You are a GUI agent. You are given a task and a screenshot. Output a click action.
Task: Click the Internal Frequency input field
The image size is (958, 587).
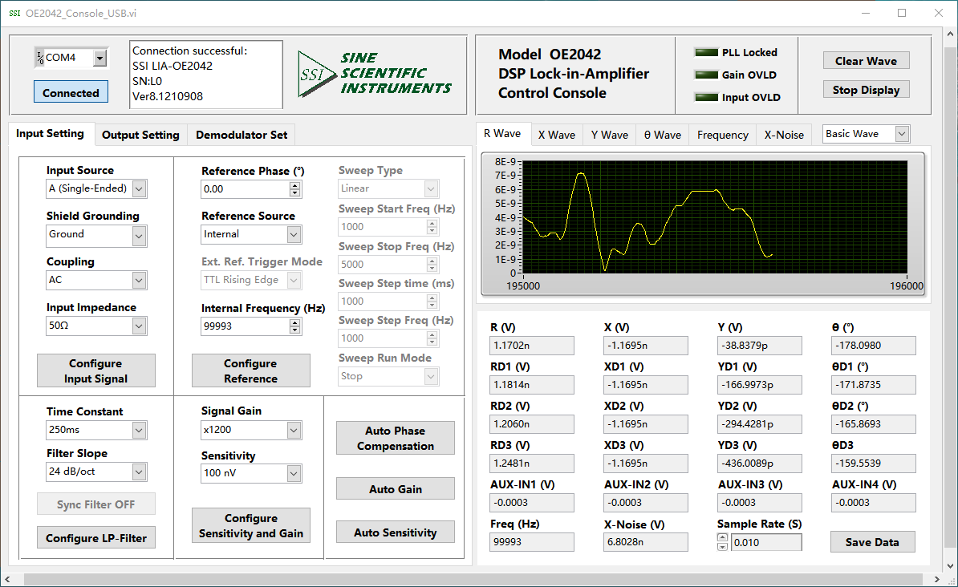[245, 326]
